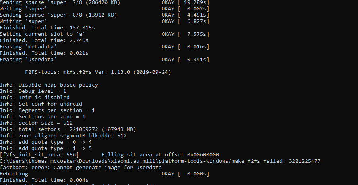Click the "Erasing 'metadata'" text
The height and width of the screenshot is (185, 358).
pos(28,47)
